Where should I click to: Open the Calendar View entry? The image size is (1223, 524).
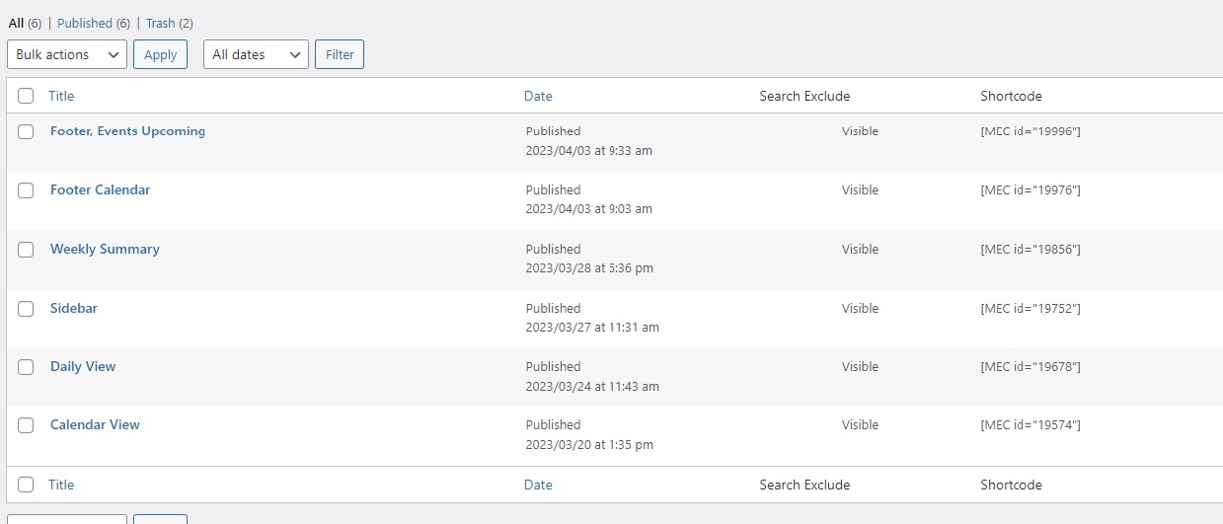pos(95,424)
